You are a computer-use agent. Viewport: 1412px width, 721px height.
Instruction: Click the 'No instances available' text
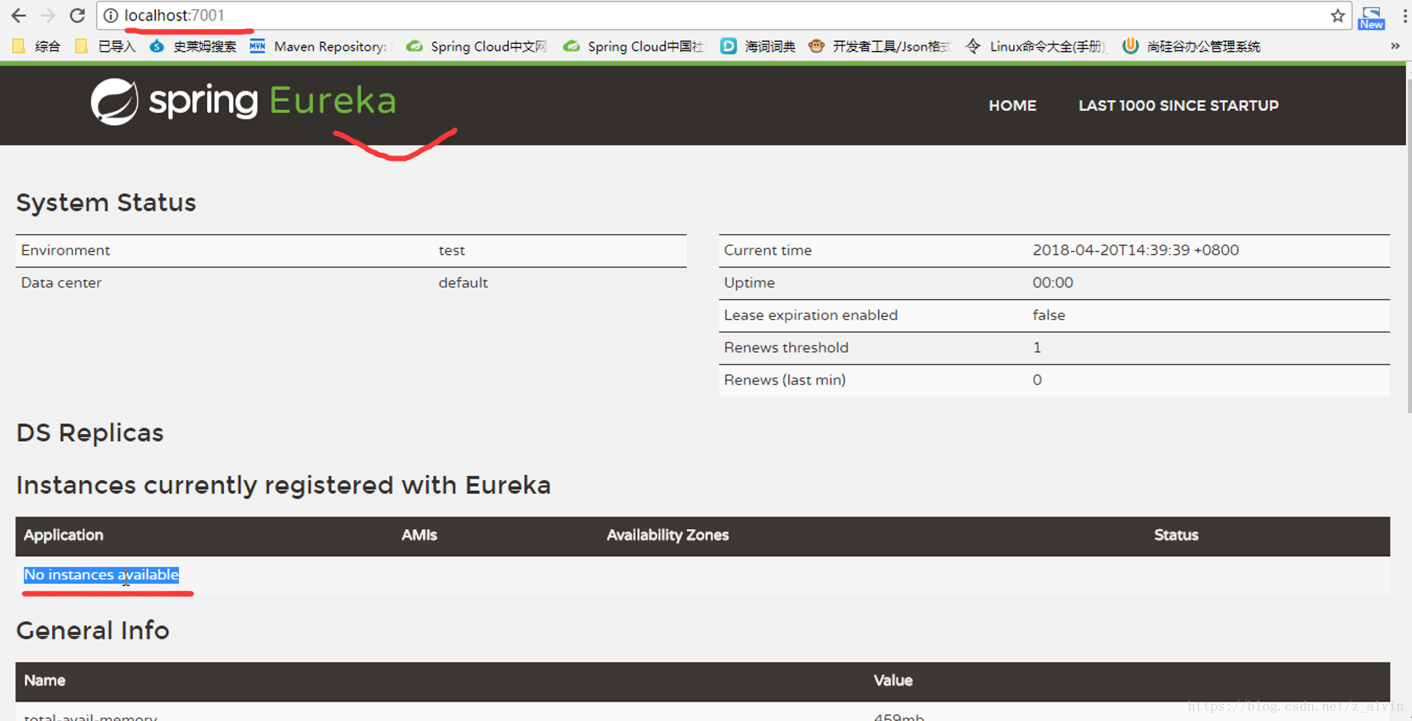[101, 575]
